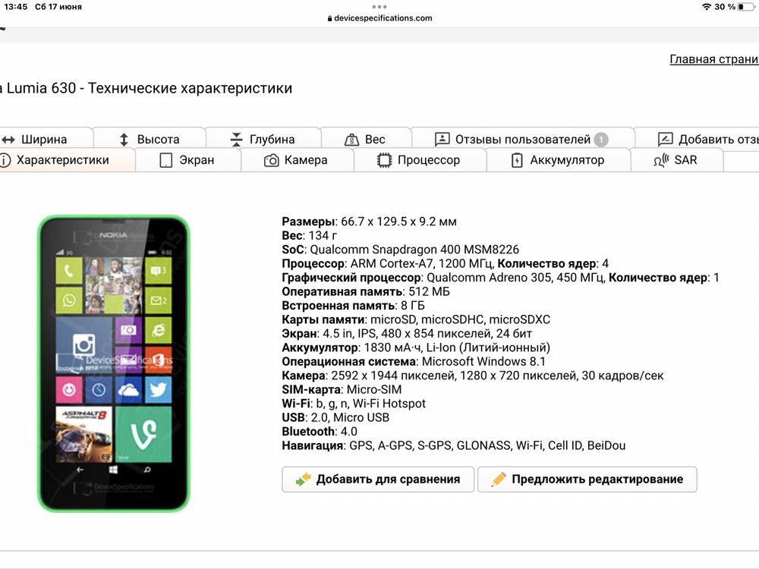Open the Ширина width tab
The height and width of the screenshot is (569, 759).
(45, 140)
